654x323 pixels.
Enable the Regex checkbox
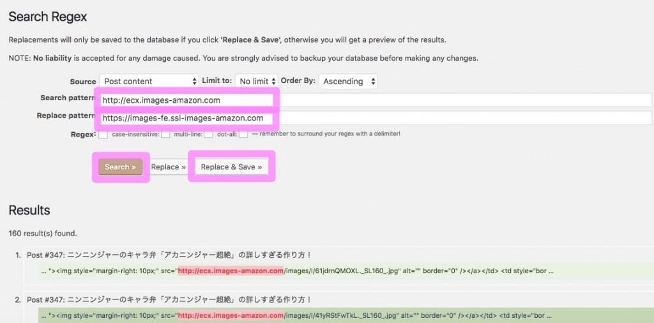click(103, 135)
